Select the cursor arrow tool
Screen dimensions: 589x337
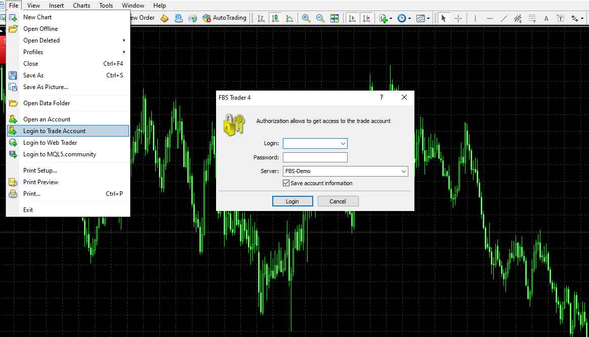pos(444,18)
